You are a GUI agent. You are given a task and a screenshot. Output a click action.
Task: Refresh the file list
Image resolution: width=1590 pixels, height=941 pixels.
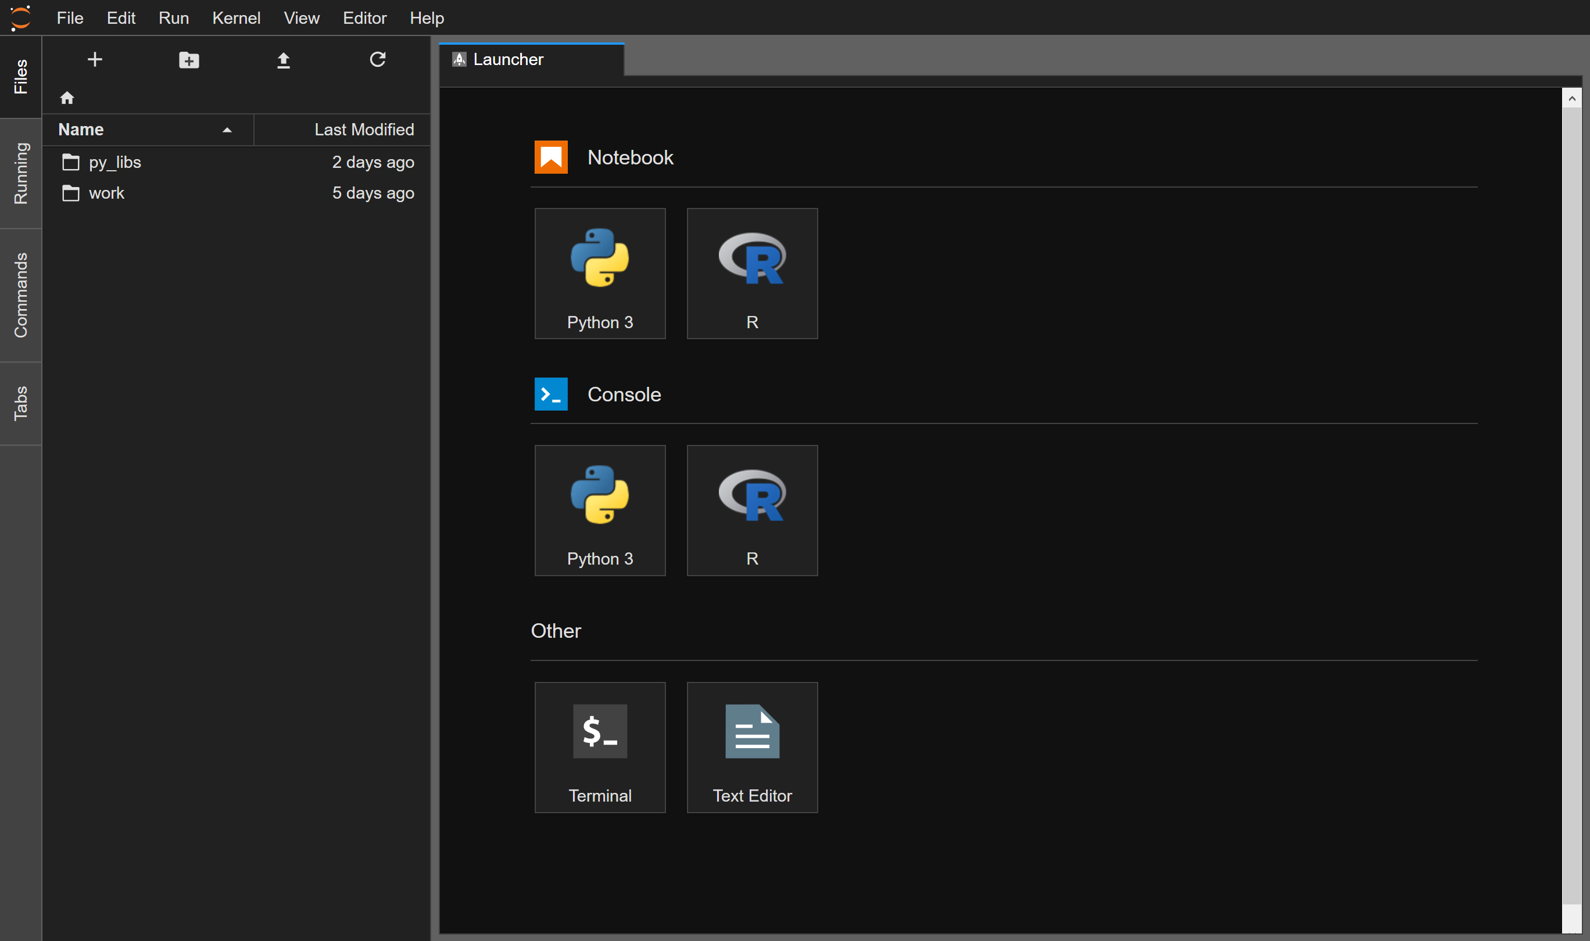pyautogui.click(x=377, y=60)
